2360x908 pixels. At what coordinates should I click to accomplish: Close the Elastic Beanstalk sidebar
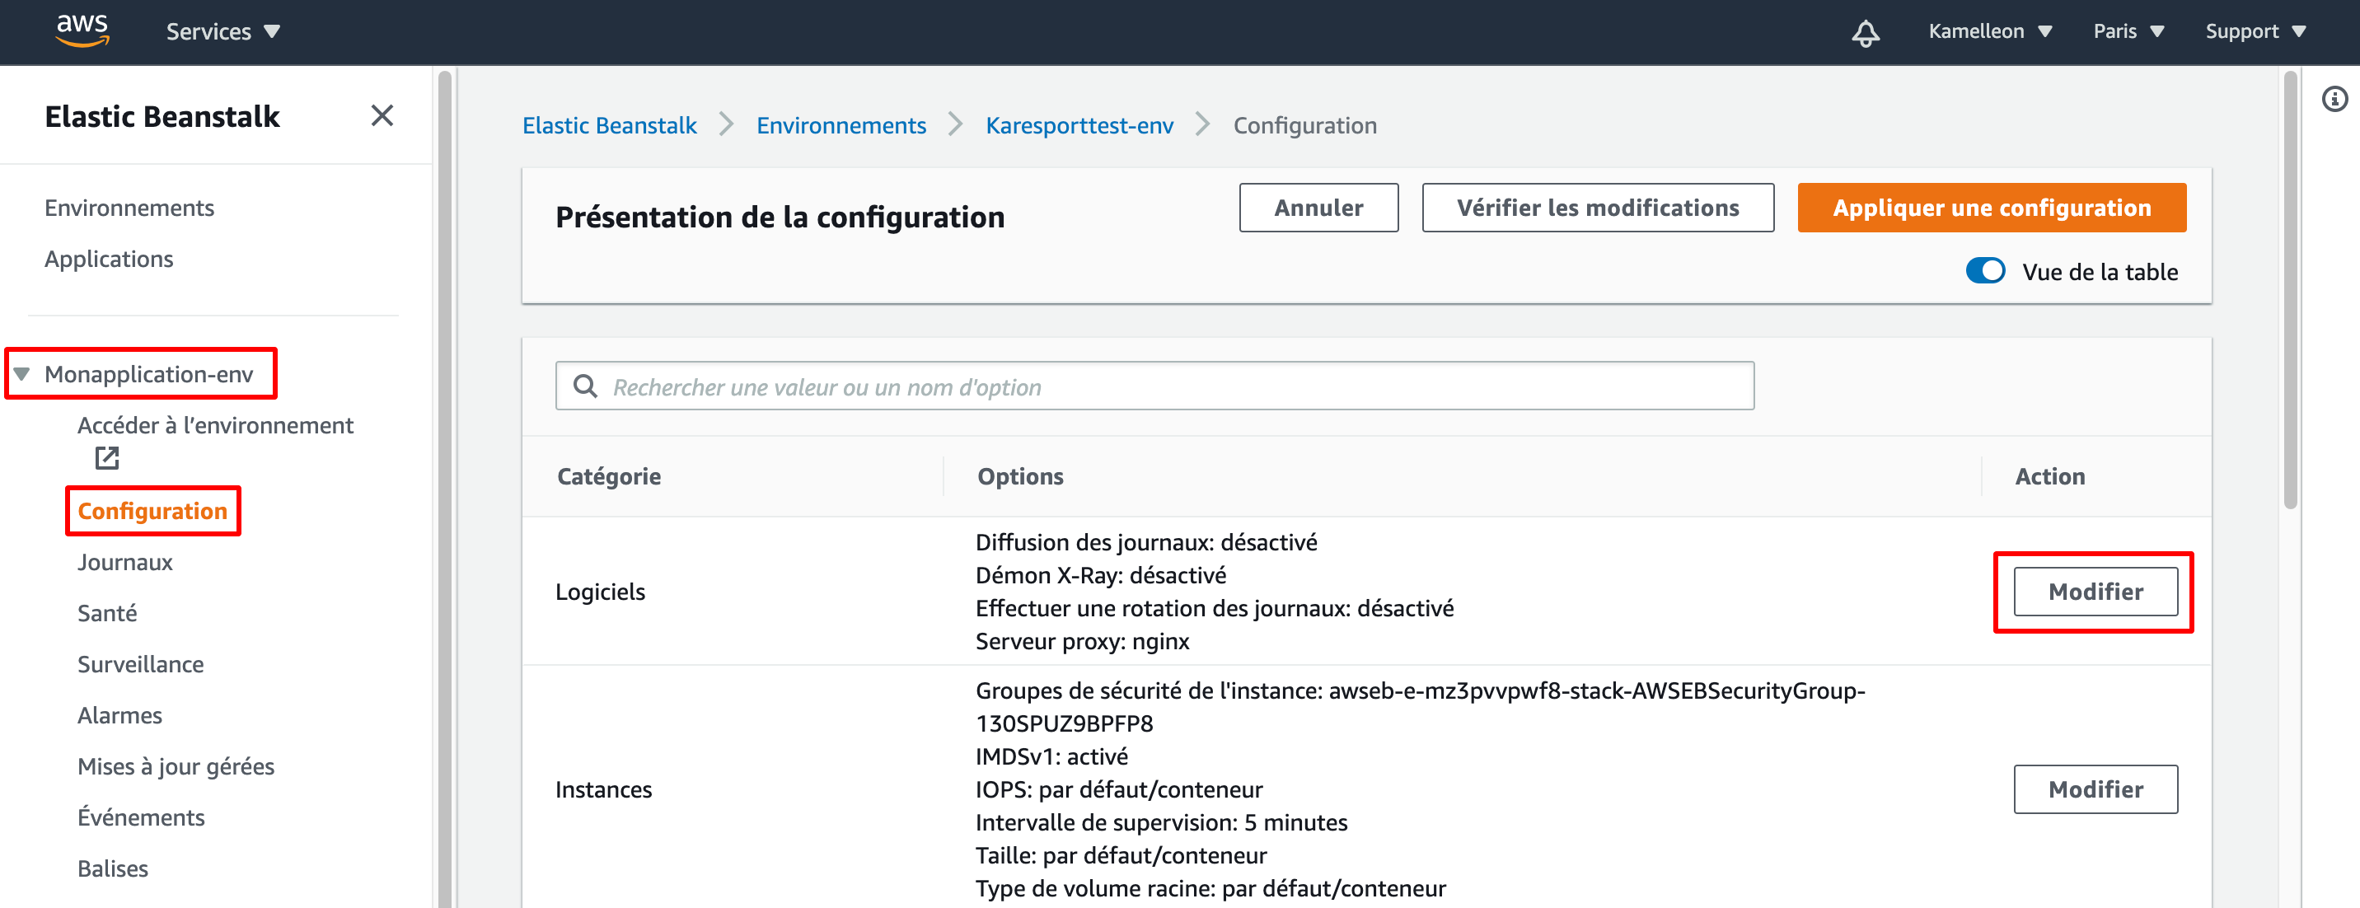383,115
